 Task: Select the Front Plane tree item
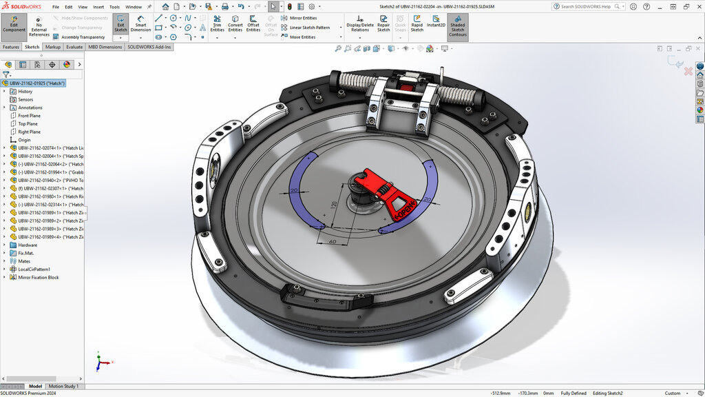(x=29, y=116)
